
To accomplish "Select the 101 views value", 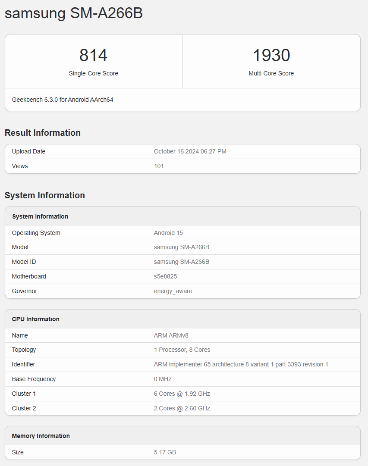I will pos(159,166).
